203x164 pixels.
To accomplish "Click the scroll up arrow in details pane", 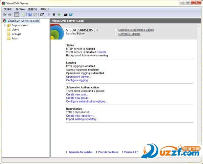I will point(199,26).
